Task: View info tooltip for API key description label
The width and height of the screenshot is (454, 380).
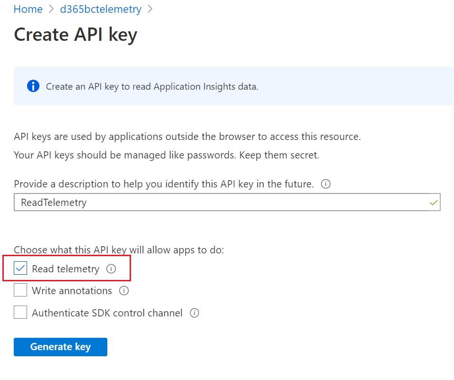Action: pos(325,184)
